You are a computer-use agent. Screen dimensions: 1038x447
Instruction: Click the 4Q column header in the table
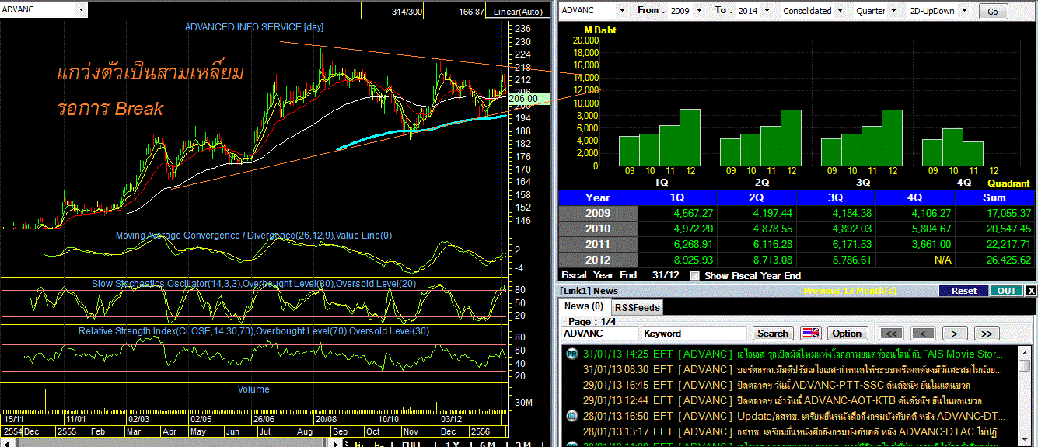[916, 197]
